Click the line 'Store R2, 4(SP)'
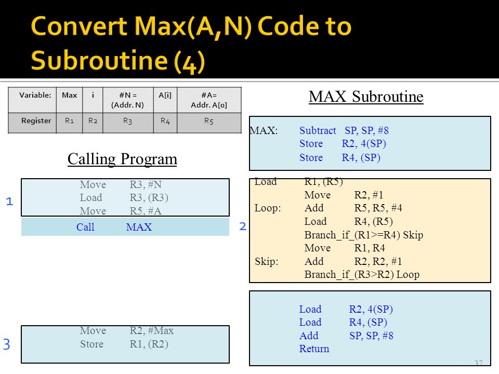499x374 pixels. click(343, 144)
